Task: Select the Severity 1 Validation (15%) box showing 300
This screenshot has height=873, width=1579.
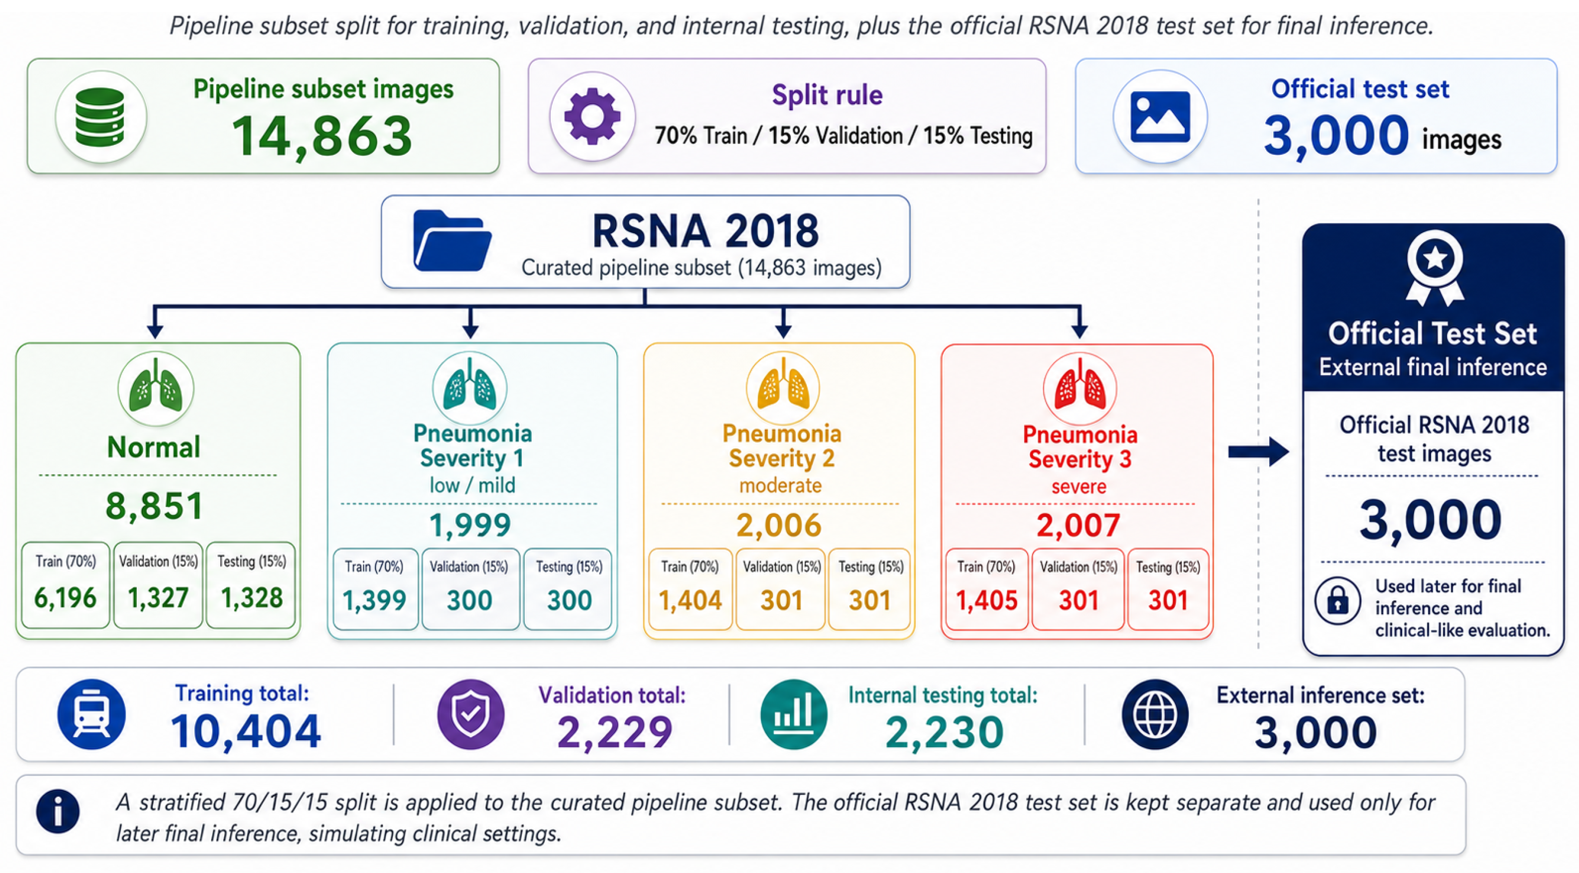Action: point(470,589)
